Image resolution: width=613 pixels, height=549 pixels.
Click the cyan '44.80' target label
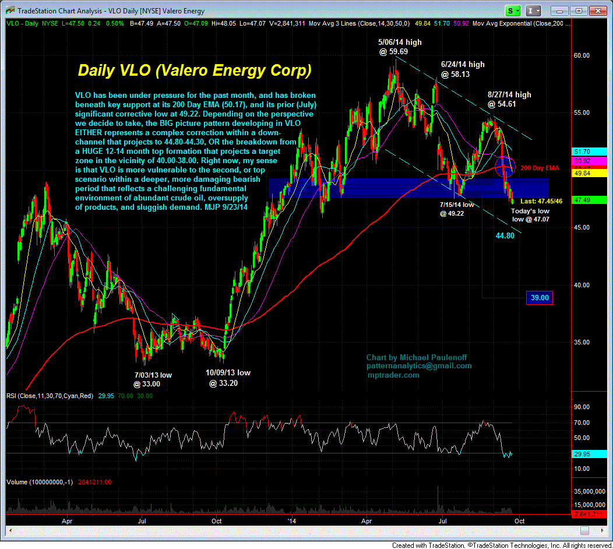point(505,236)
